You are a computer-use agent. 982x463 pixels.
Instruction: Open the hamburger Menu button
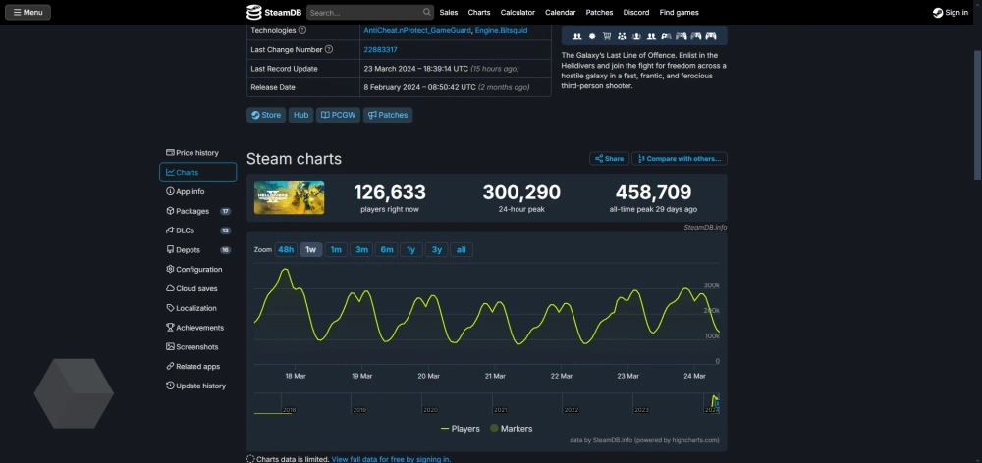coord(27,13)
